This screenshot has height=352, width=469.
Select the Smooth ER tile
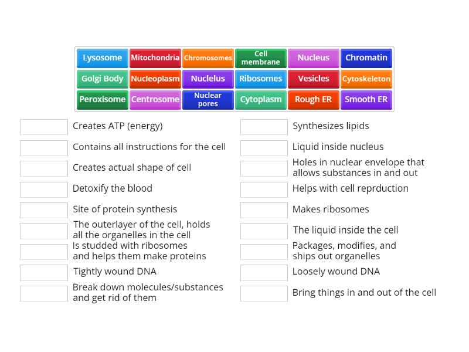[x=366, y=100]
